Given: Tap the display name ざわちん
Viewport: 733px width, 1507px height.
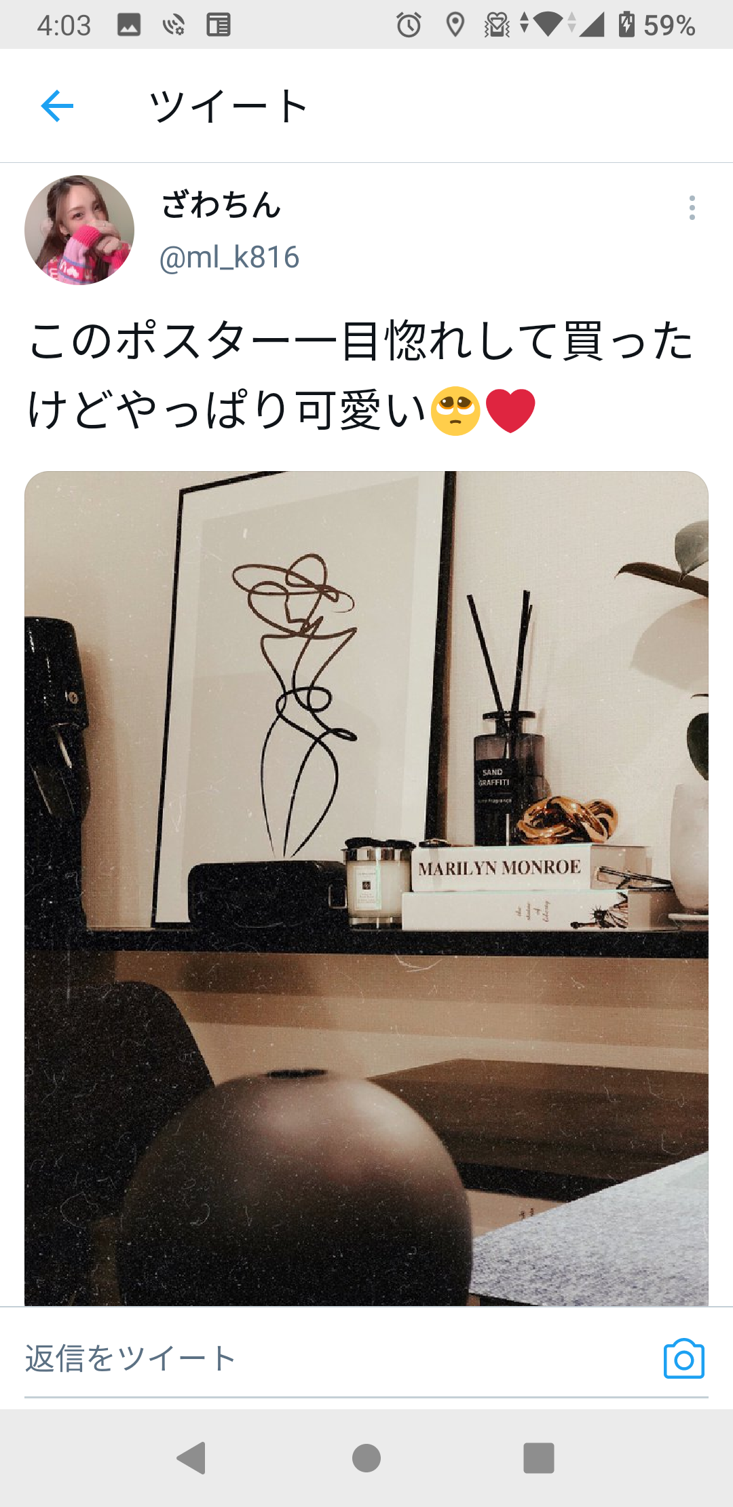Looking at the screenshot, I should (221, 204).
